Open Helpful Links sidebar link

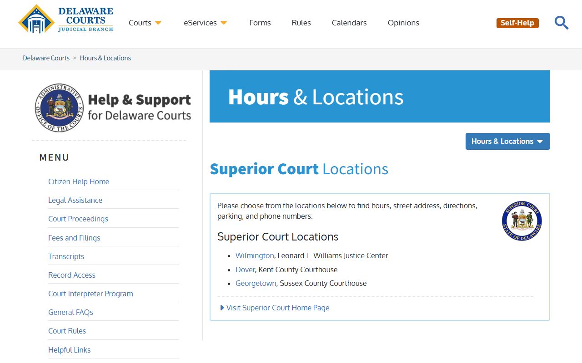pyautogui.click(x=69, y=350)
